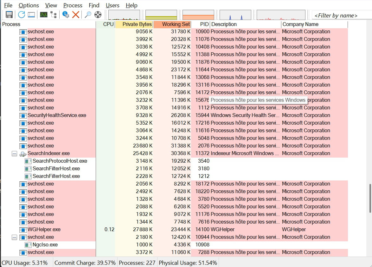Open the Options menu

(x=29, y=5)
